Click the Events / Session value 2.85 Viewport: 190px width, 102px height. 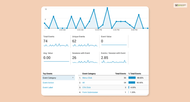104,58
